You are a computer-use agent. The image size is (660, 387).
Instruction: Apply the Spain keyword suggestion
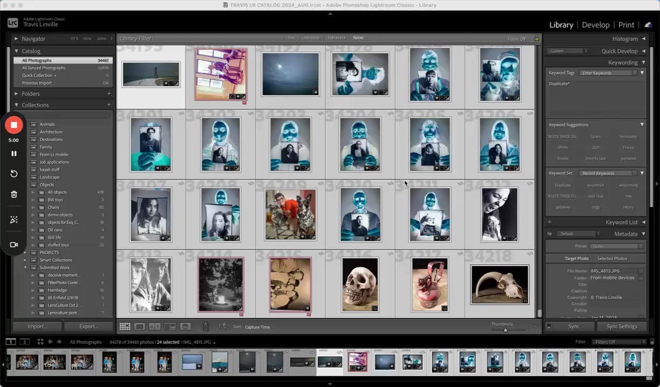pyautogui.click(x=596, y=137)
